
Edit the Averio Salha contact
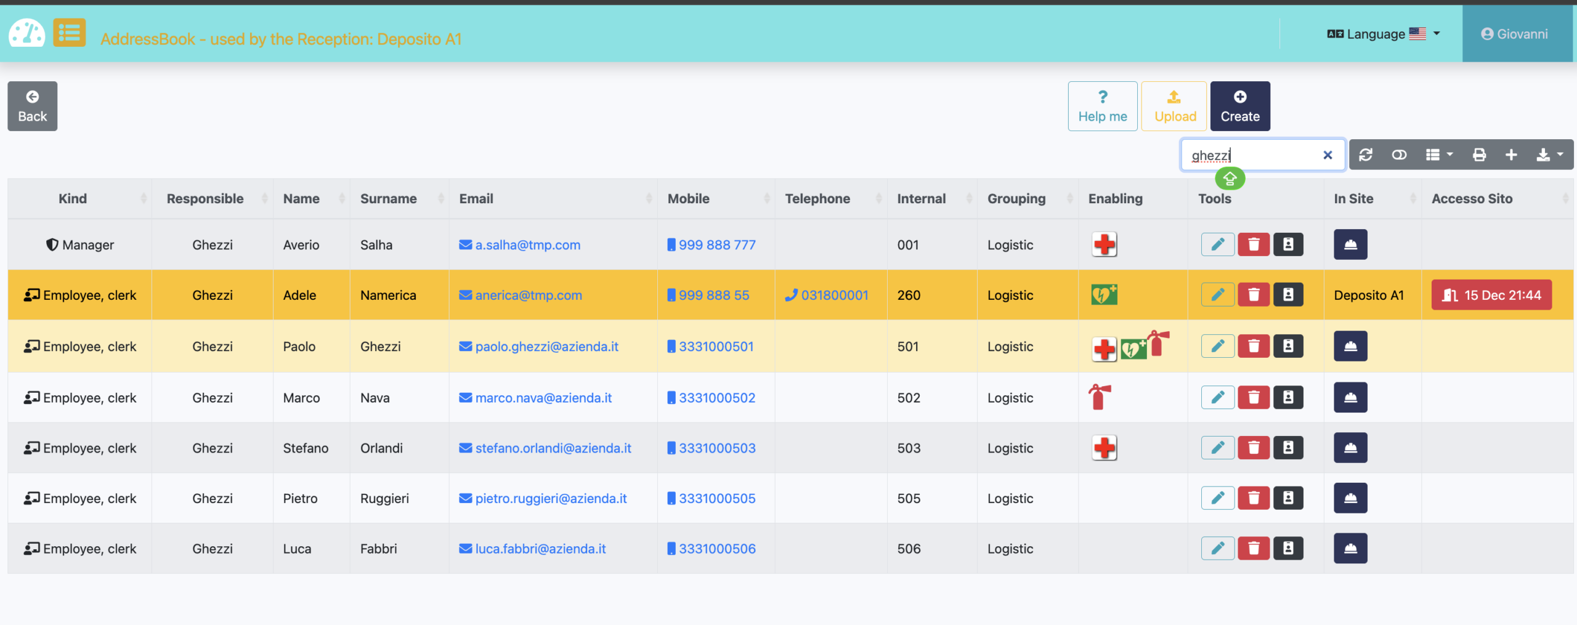pos(1217,244)
